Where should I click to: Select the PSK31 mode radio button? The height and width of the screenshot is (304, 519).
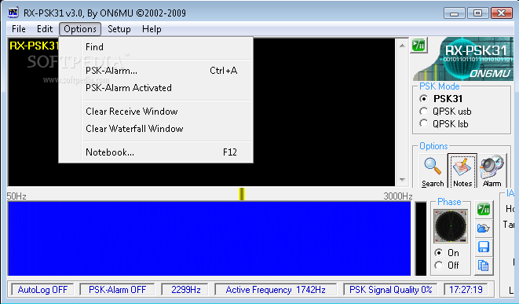pyautogui.click(x=424, y=99)
